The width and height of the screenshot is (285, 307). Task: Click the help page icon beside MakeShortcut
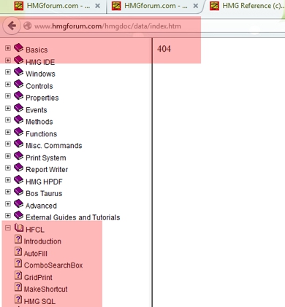(x=18, y=287)
